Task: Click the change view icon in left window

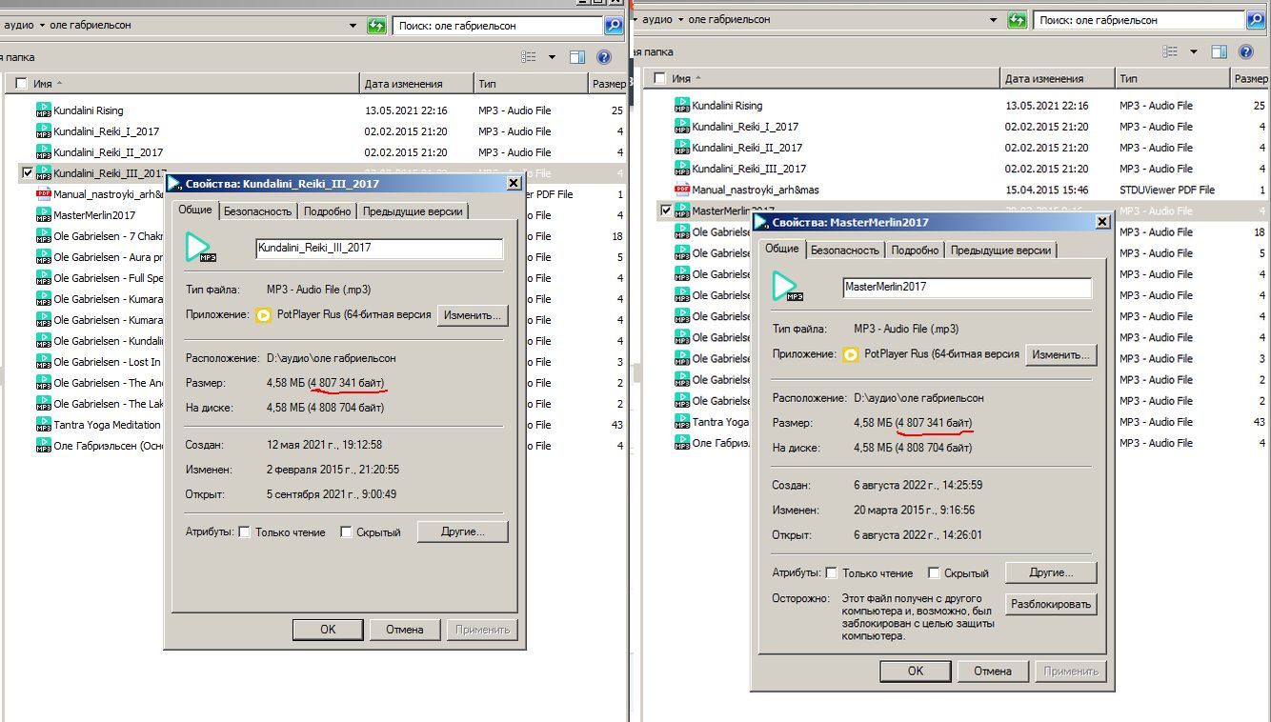Action: pyautogui.click(x=529, y=57)
